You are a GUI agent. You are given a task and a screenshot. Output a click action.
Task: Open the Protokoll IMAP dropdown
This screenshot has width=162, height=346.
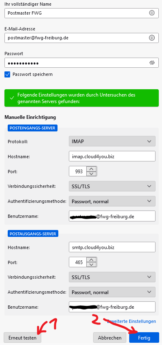112,141
